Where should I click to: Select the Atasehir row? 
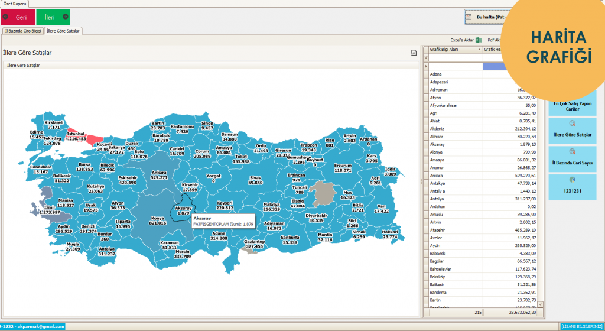(484, 230)
